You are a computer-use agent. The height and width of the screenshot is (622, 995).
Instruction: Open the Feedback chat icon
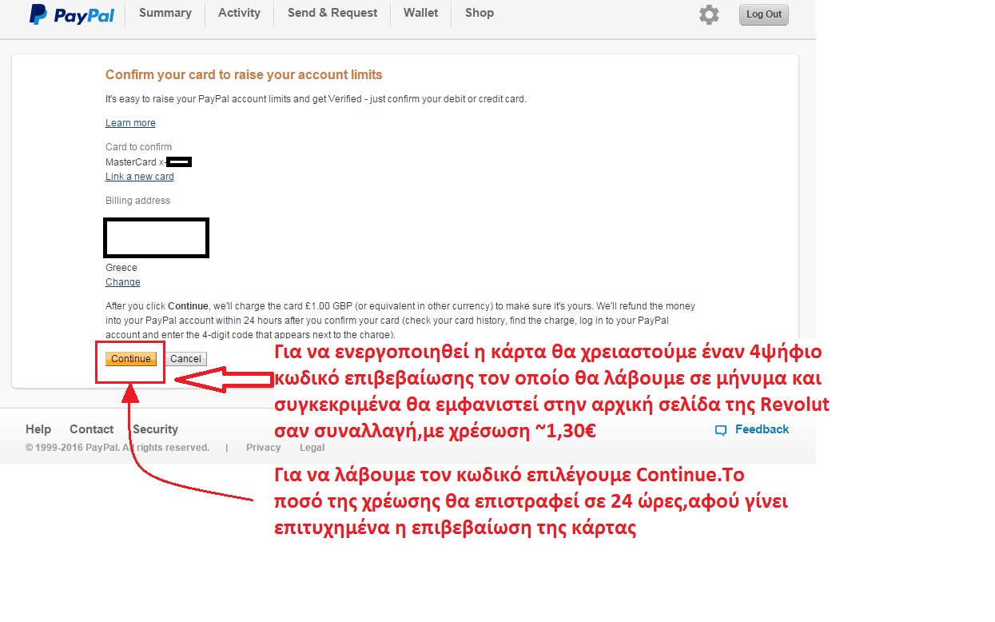pos(721,430)
